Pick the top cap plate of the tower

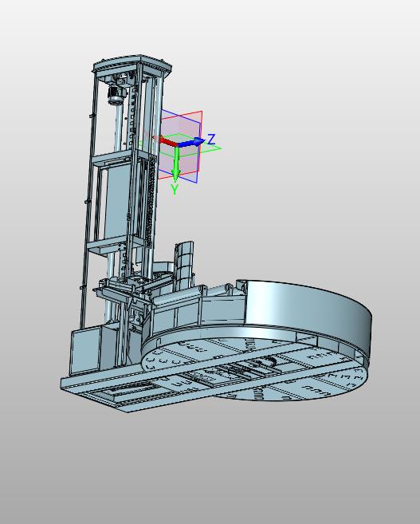[x=131, y=65]
